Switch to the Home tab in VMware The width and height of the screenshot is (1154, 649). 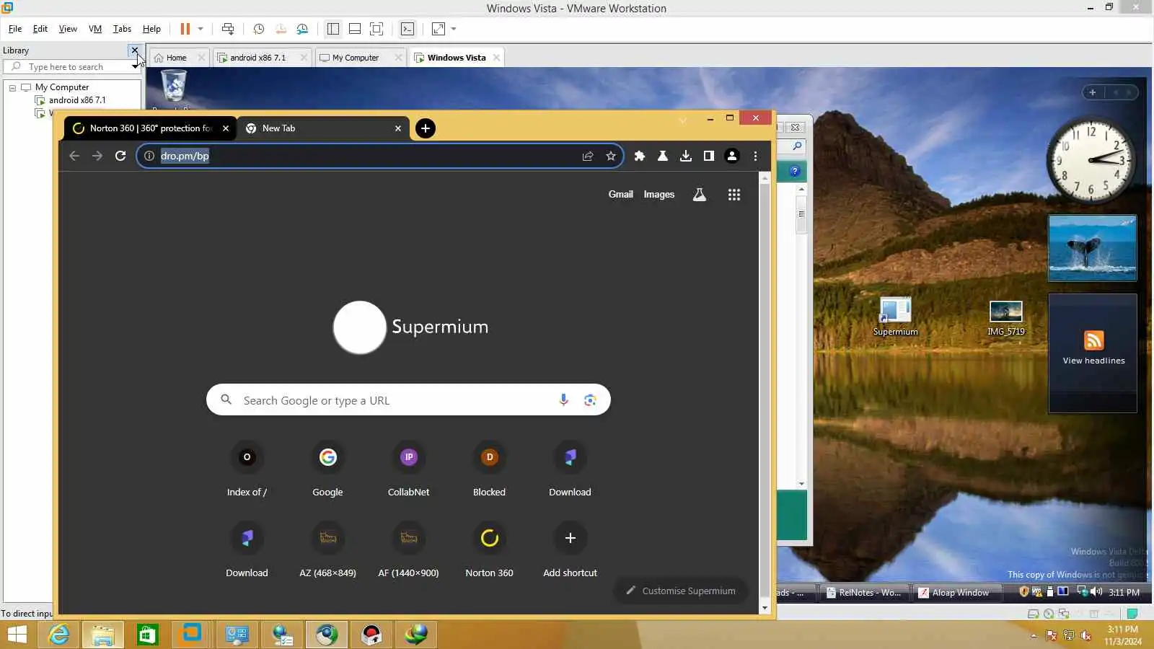pos(176,58)
